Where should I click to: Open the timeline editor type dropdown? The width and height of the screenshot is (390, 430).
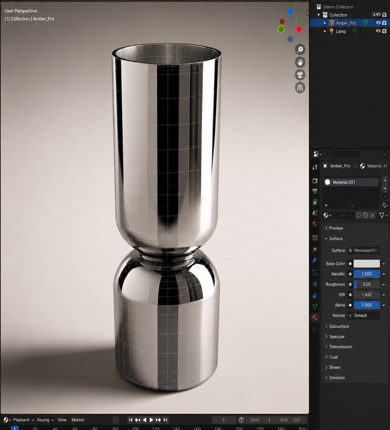click(x=7, y=420)
